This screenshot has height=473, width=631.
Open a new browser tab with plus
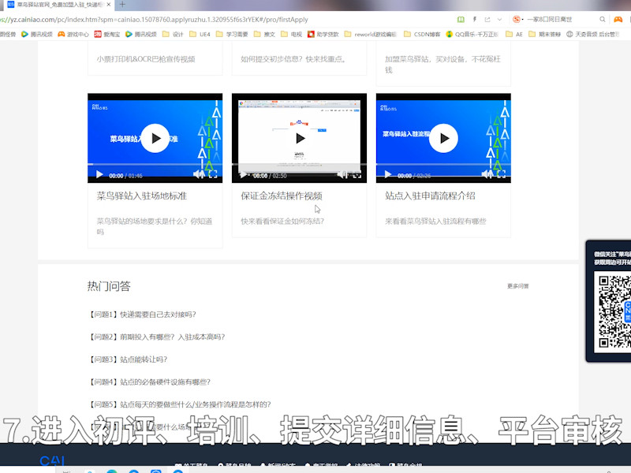[122, 5]
